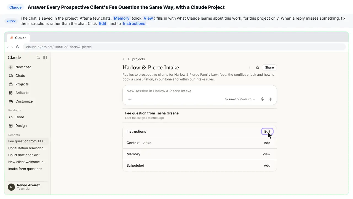Open the Sonnet 5 Medium model dropdown
Image resolution: width=353 pixels, height=199 pixels.
click(240, 99)
